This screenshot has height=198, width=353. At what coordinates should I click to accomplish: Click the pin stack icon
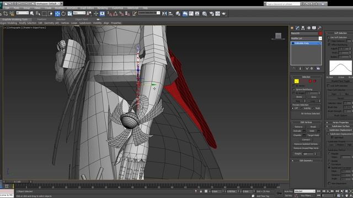click(x=294, y=68)
